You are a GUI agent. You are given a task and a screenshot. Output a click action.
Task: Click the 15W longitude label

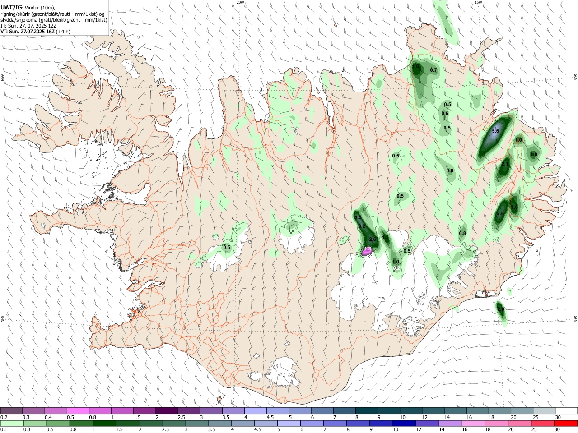pos(478,2)
